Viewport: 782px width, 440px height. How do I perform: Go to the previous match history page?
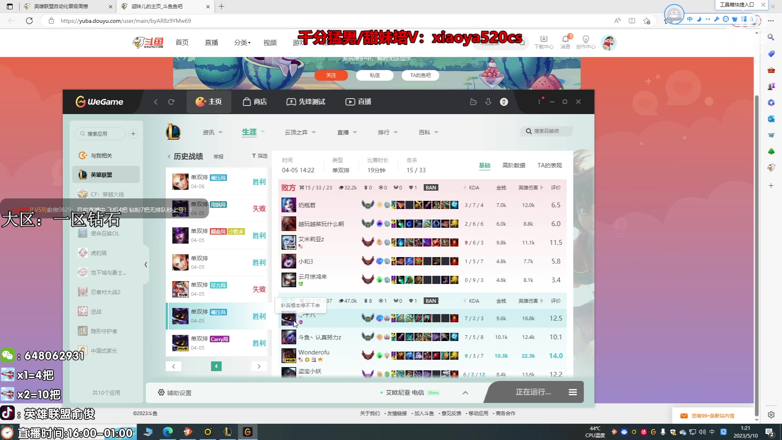[174, 366]
